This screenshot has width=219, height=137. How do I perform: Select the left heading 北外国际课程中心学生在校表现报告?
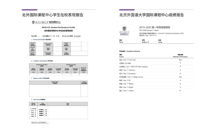[53, 15]
